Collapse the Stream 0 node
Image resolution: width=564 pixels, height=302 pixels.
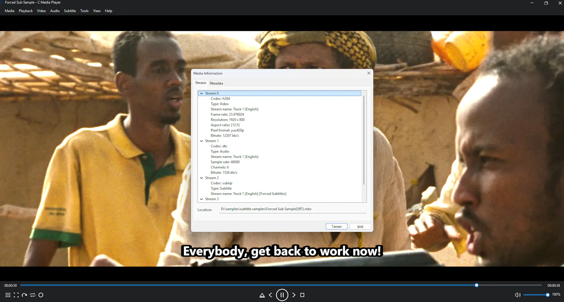click(202, 93)
